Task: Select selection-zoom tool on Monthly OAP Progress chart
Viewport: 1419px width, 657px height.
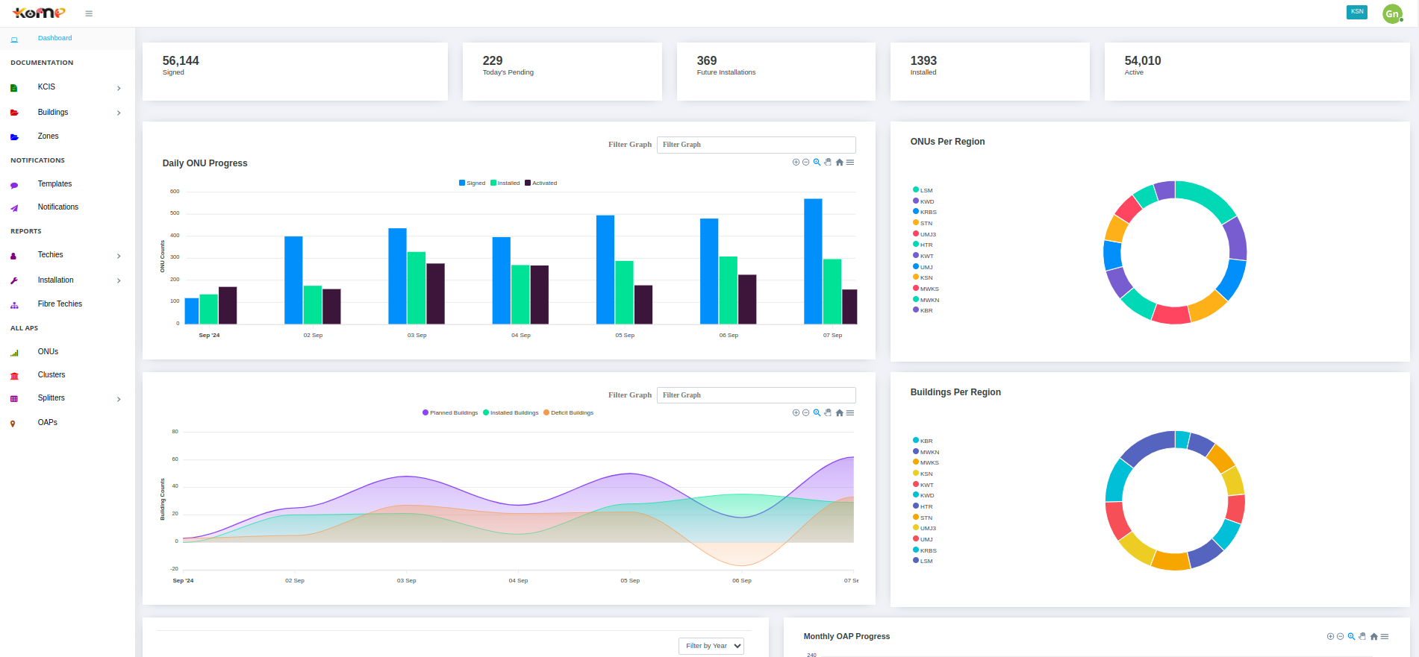Action: pos(1351,636)
